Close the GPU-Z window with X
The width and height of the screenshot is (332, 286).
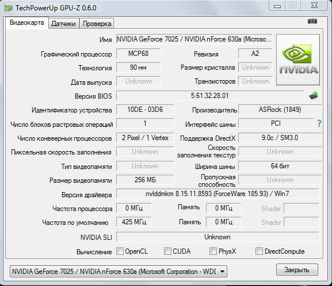pyautogui.click(x=314, y=6)
